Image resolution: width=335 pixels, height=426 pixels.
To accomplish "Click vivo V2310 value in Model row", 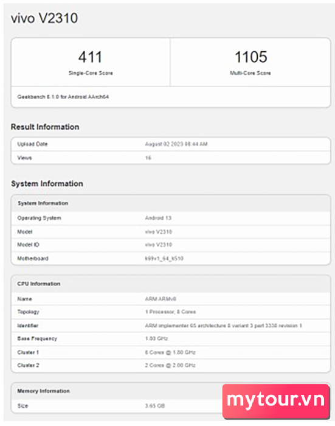I will [x=158, y=232].
